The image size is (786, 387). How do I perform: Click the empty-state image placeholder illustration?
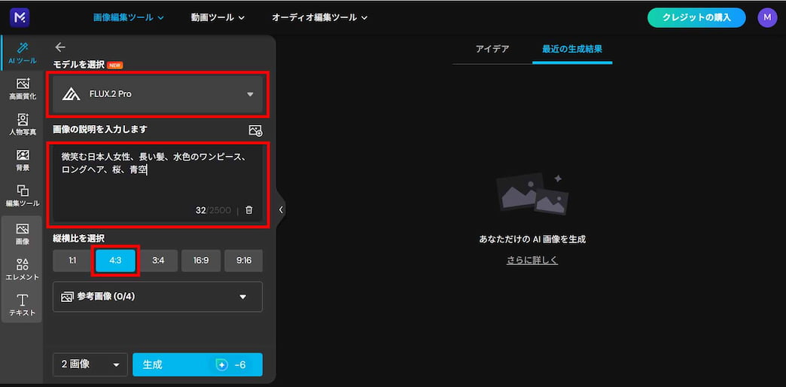coord(532,193)
